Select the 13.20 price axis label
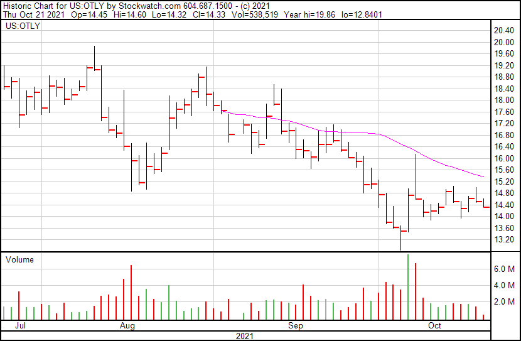 (x=503, y=240)
